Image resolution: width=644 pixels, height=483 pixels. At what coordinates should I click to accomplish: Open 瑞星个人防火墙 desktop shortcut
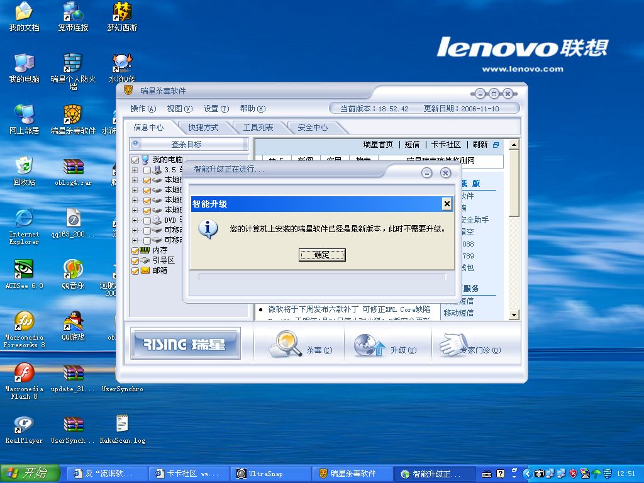(73, 72)
